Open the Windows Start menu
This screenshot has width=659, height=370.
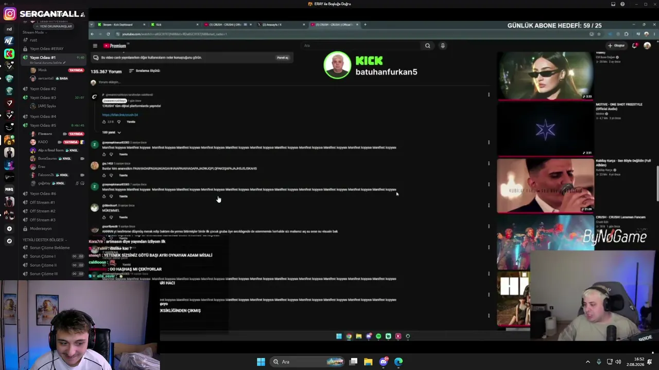click(x=261, y=362)
